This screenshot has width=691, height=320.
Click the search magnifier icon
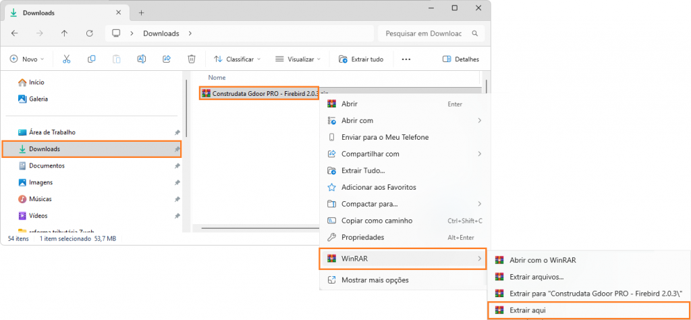click(x=474, y=34)
